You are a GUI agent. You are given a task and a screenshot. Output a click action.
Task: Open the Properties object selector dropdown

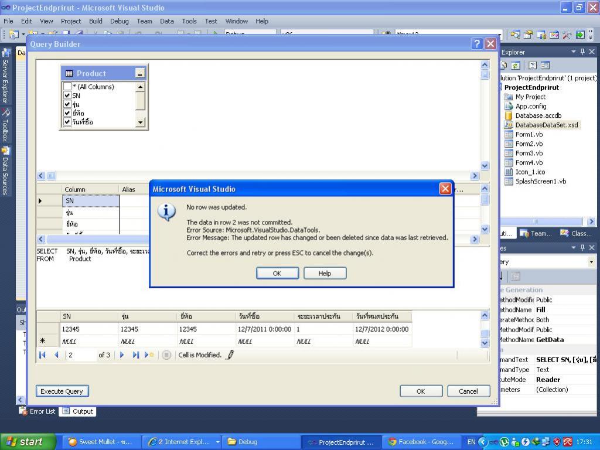coord(592,262)
